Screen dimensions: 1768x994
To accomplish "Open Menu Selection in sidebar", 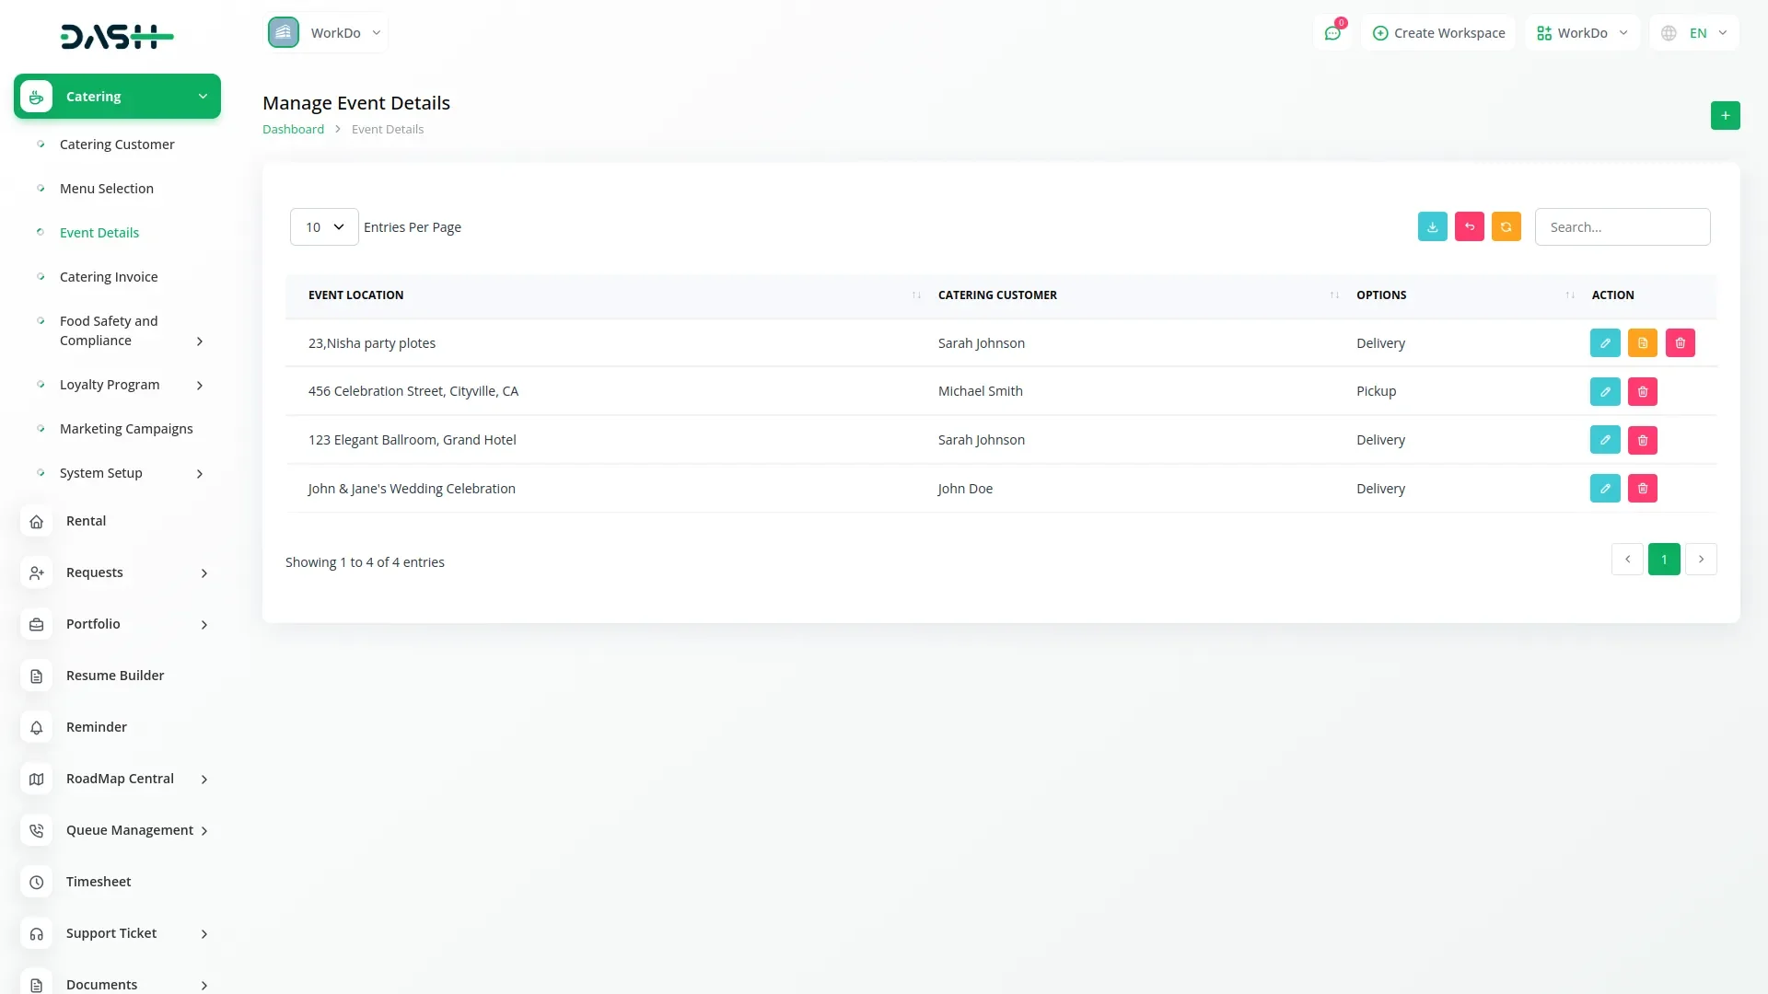I will tap(107, 189).
